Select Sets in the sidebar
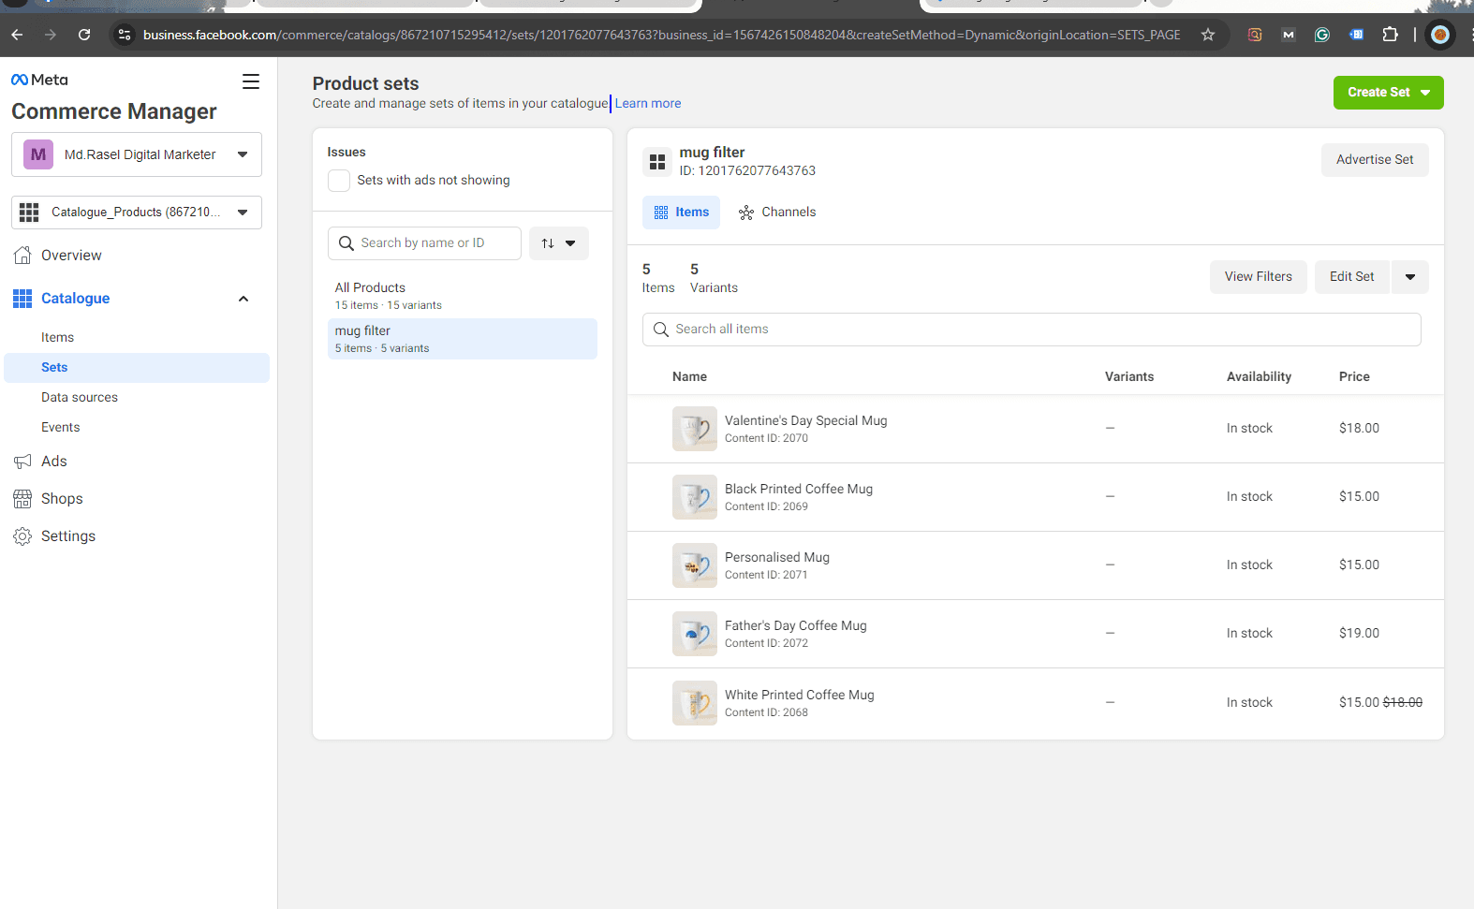This screenshot has width=1474, height=909. tap(137, 368)
